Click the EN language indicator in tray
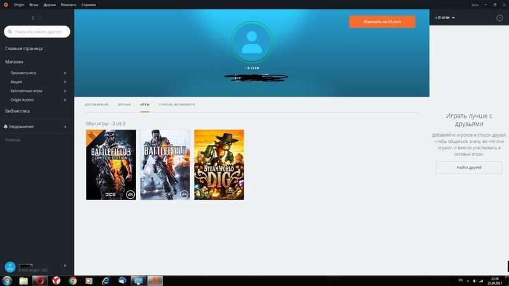Image resolution: width=509 pixels, height=286 pixels. click(x=460, y=280)
